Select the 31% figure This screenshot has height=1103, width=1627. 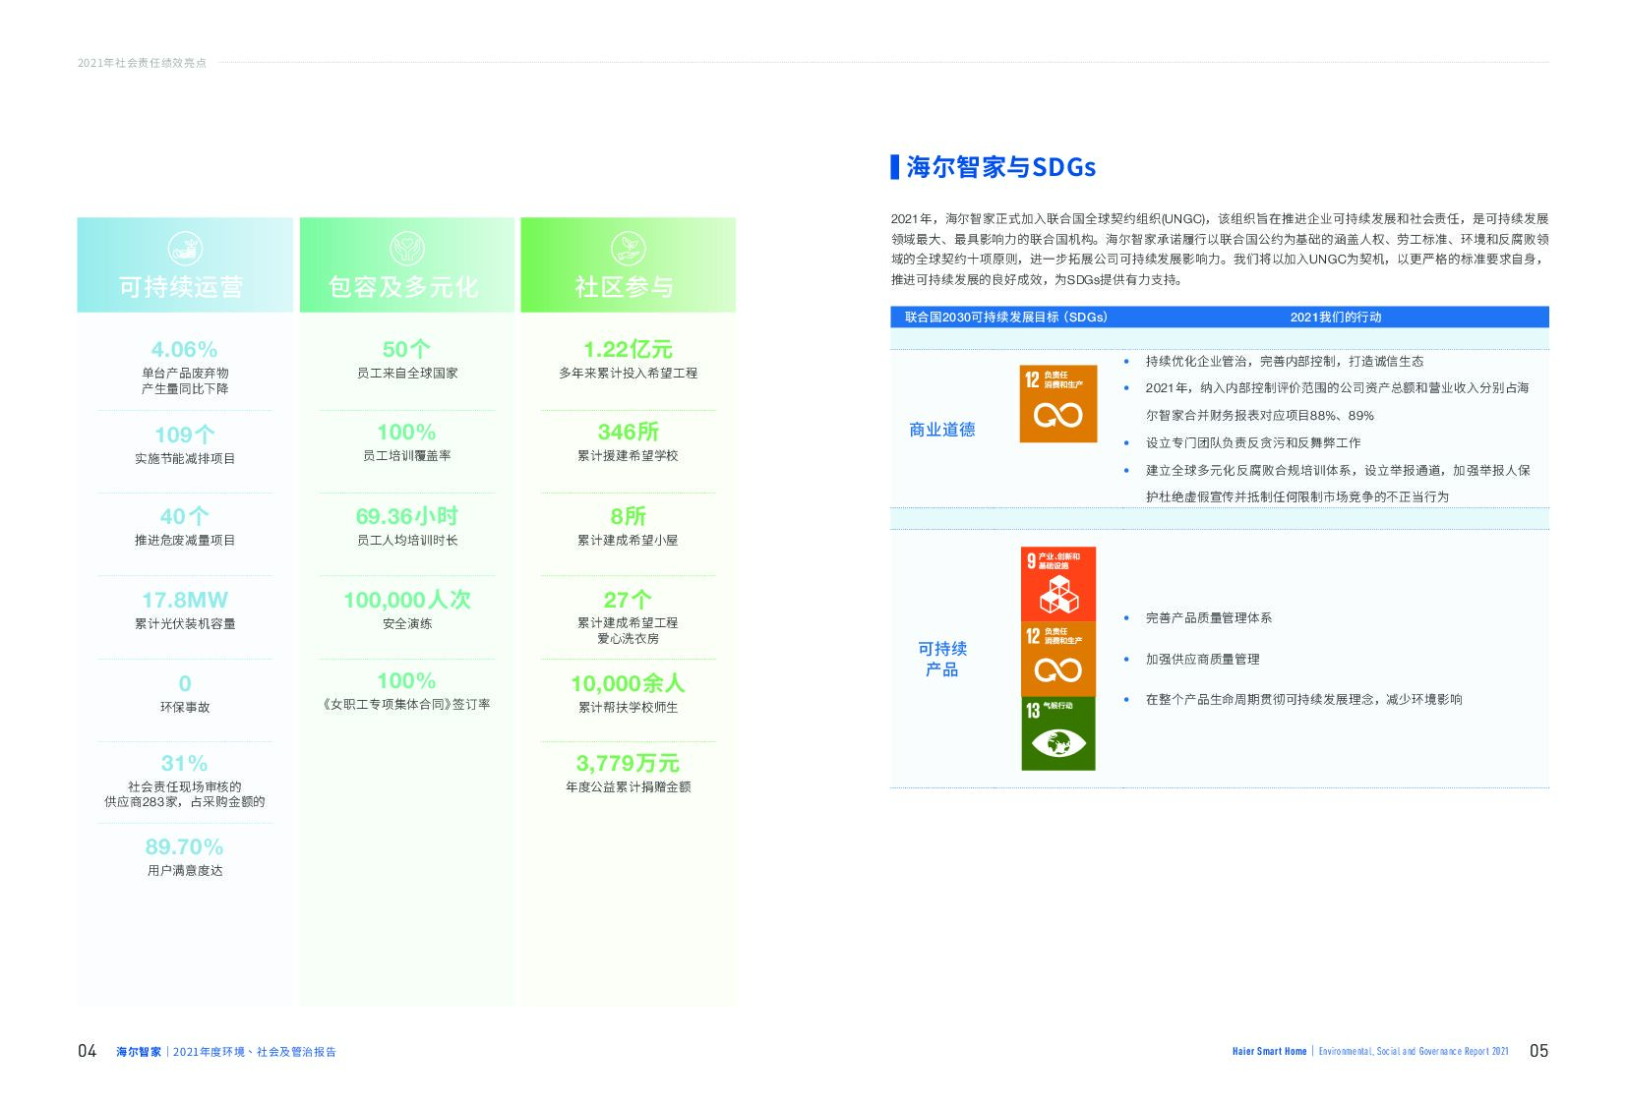pos(185,763)
